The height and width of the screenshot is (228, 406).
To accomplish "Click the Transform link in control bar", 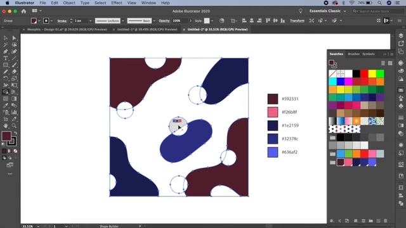I will 297,21.
